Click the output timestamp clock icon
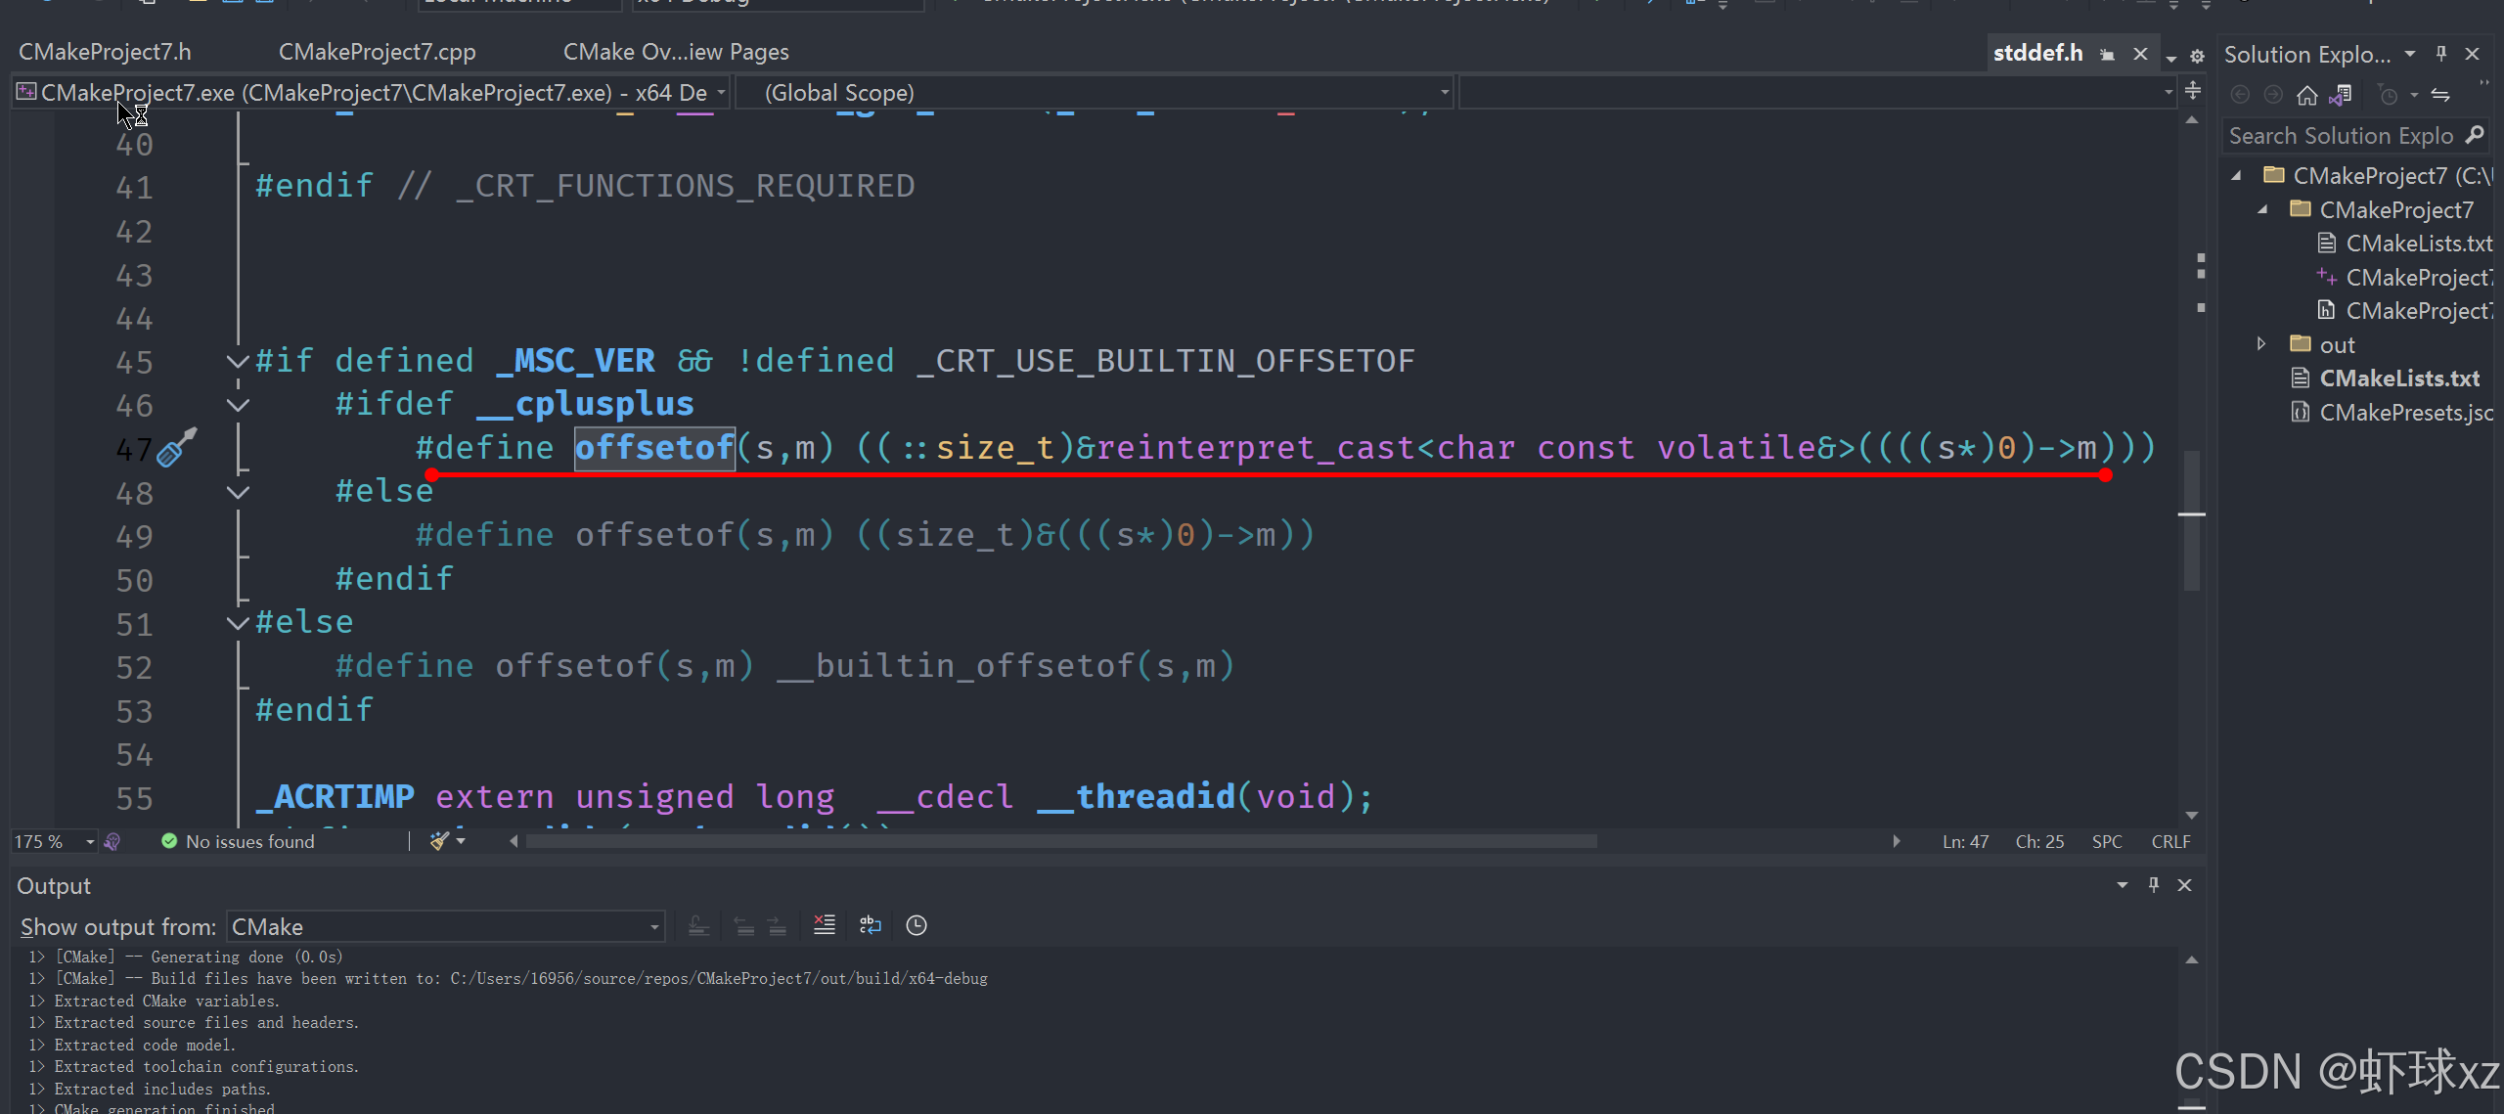 point(916,925)
